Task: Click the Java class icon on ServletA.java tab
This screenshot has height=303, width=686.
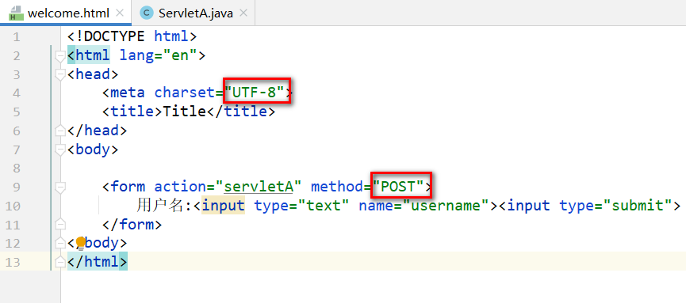Action: tap(146, 13)
